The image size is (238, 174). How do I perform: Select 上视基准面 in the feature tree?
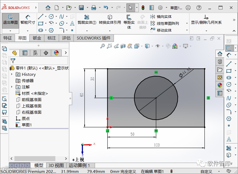[x=31, y=106]
